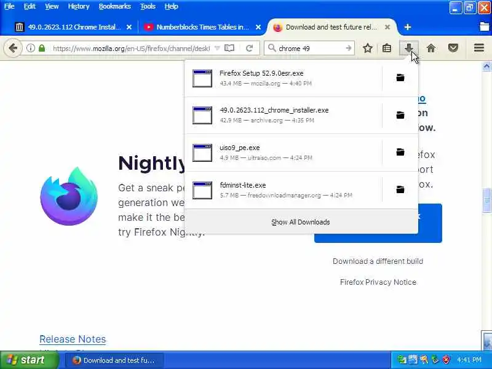The image size is (492, 369).
Task: Click the search box with chrome 49
Action: [x=311, y=49]
